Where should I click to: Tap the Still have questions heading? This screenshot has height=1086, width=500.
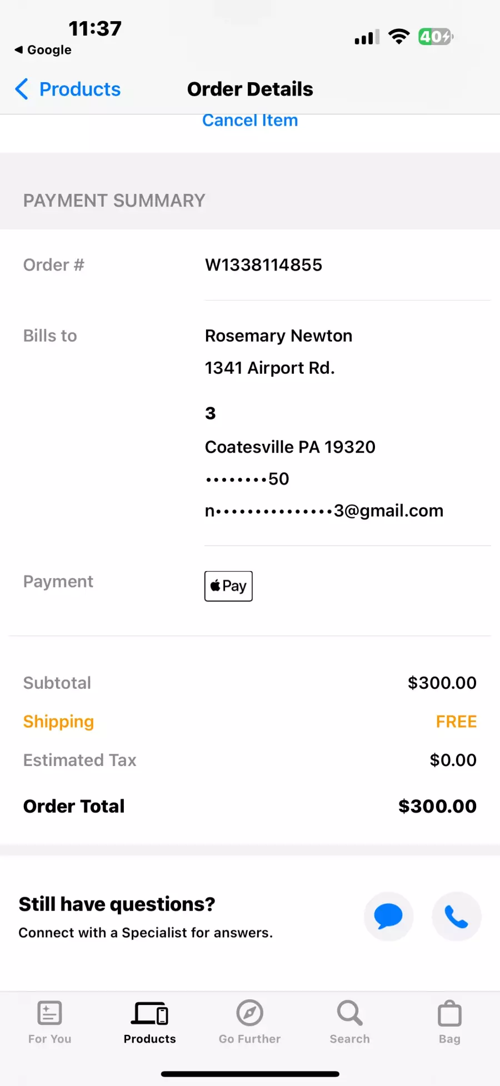(117, 904)
